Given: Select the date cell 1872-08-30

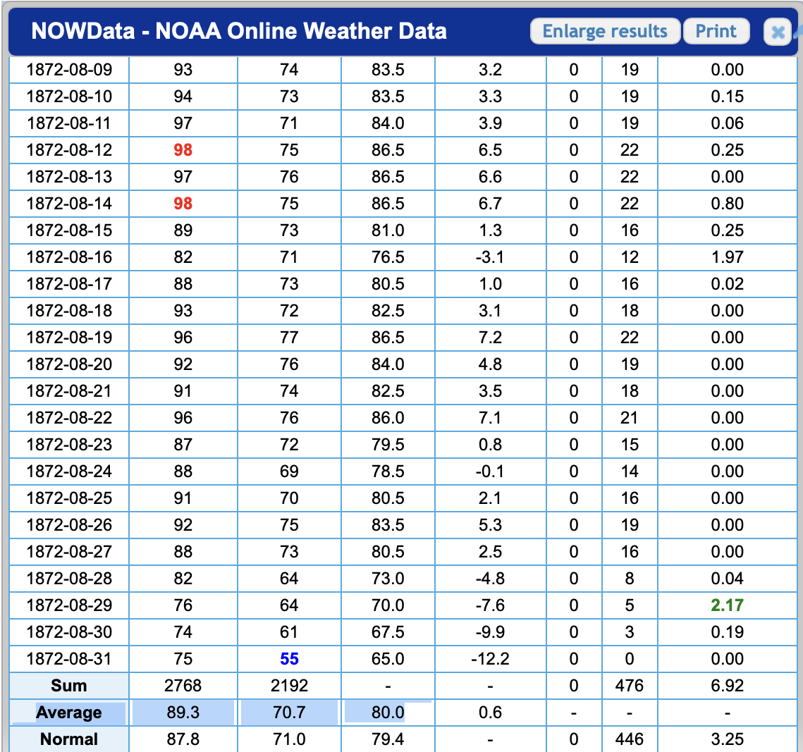Looking at the screenshot, I should tap(69, 631).
